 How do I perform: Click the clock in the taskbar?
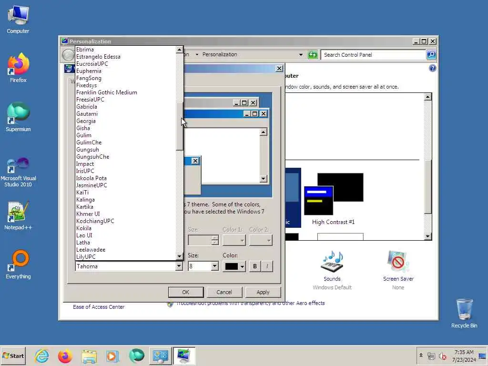pyautogui.click(x=464, y=356)
